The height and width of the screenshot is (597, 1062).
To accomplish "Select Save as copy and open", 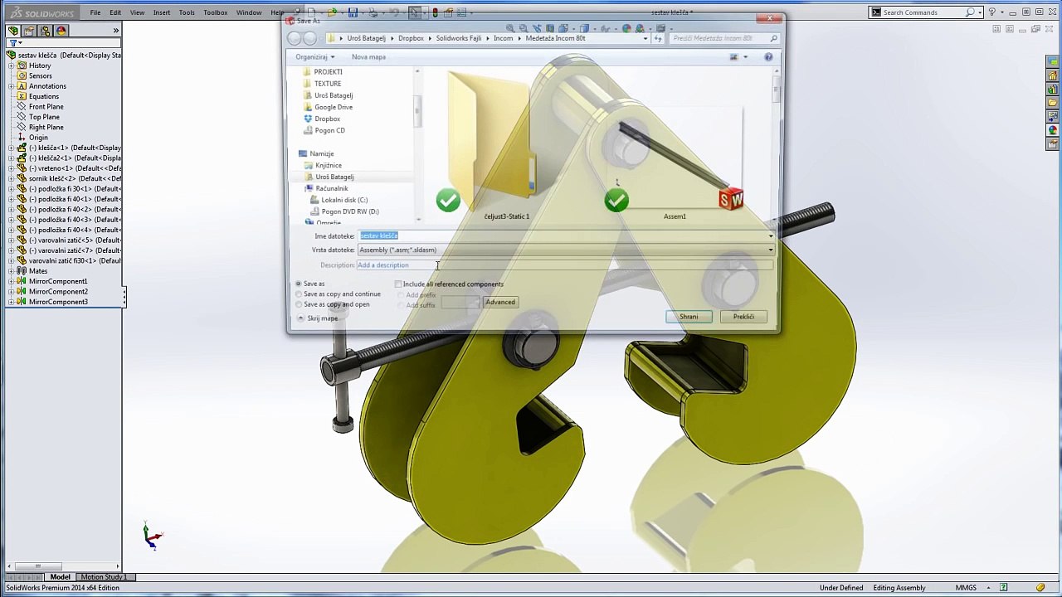I will pos(299,304).
